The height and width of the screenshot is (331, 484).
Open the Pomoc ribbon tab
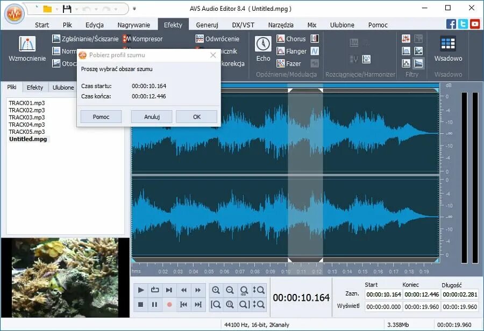(x=378, y=25)
